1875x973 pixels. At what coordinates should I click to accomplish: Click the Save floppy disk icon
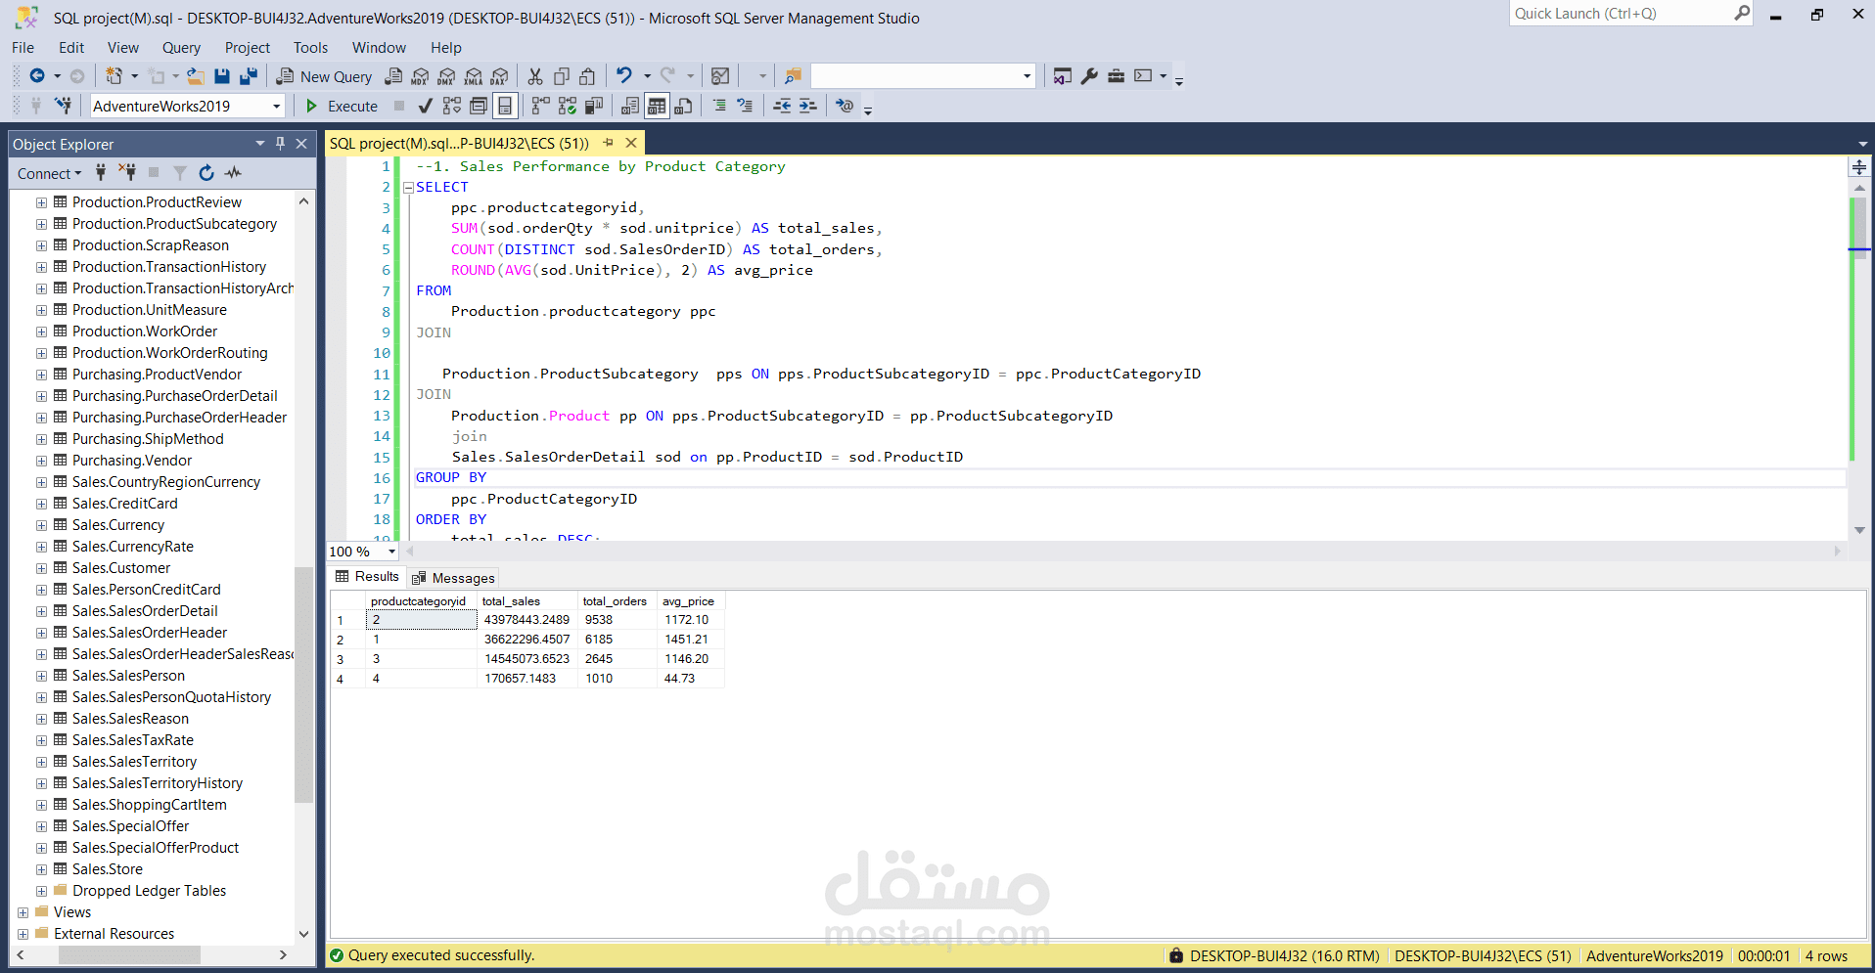tap(222, 76)
